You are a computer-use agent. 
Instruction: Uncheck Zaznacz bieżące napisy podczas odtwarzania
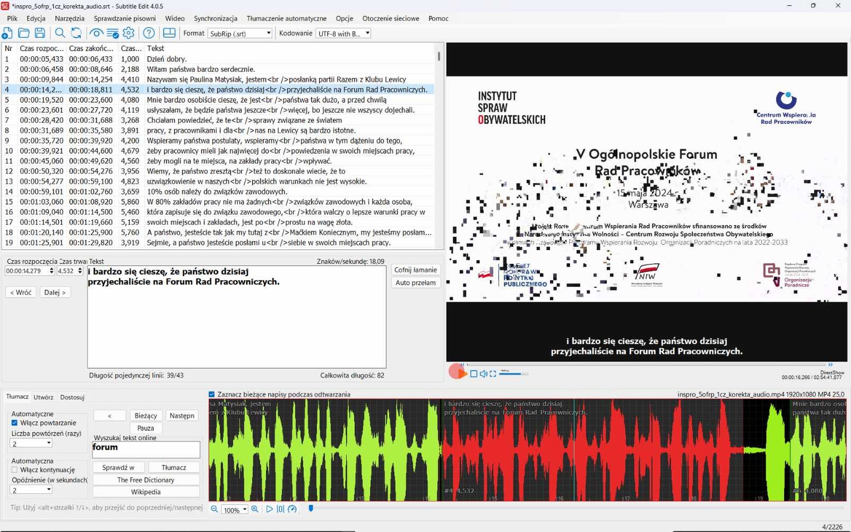(212, 394)
